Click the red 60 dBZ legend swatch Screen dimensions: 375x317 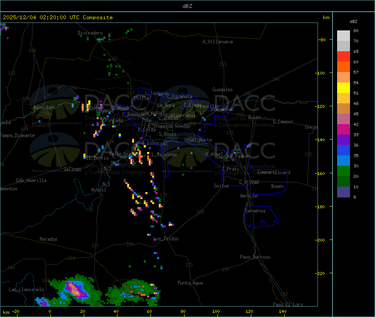pyautogui.click(x=343, y=56)
